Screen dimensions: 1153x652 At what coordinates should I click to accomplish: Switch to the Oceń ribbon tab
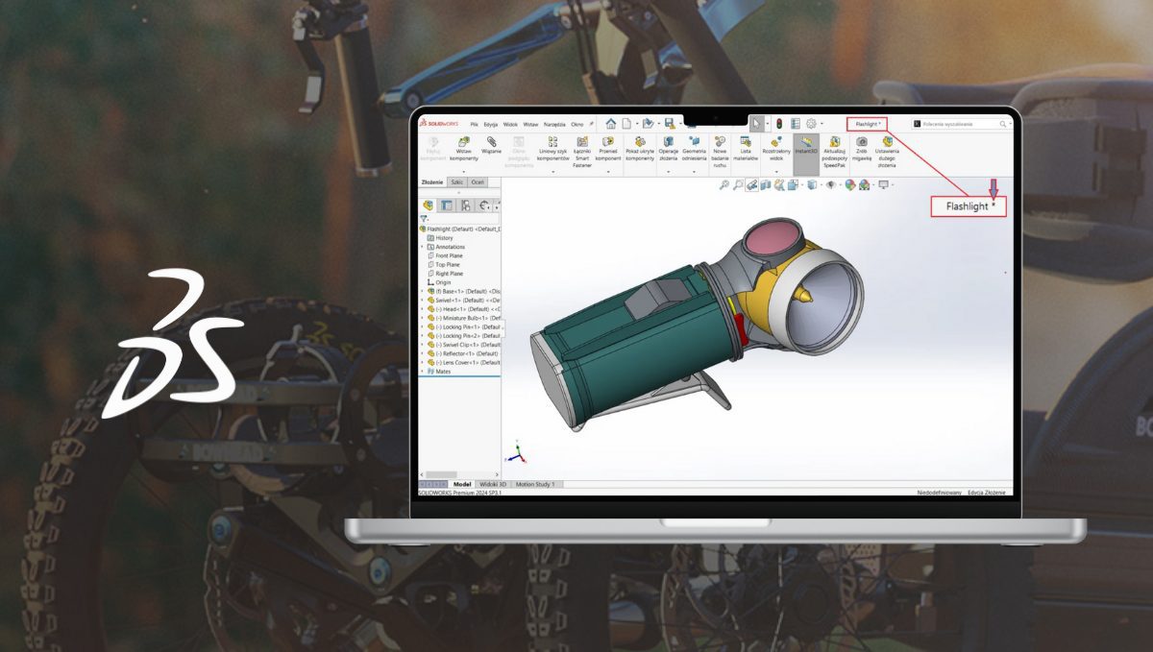point(478,182)
